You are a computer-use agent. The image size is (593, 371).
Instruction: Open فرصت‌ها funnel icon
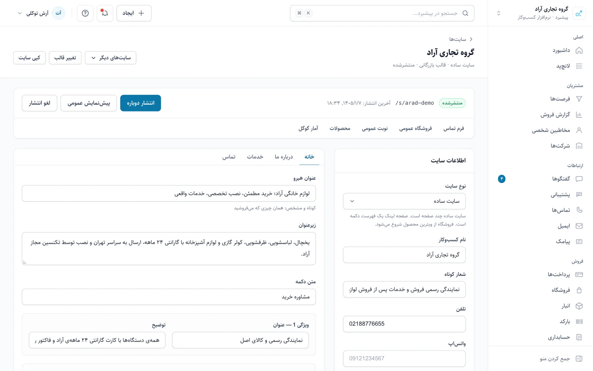579,99
